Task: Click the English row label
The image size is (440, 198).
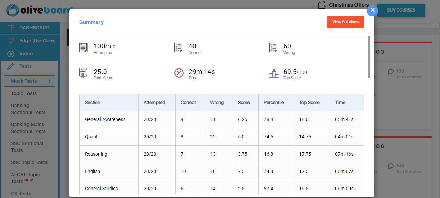Action: pyautogui.click(x=93, y=171)
